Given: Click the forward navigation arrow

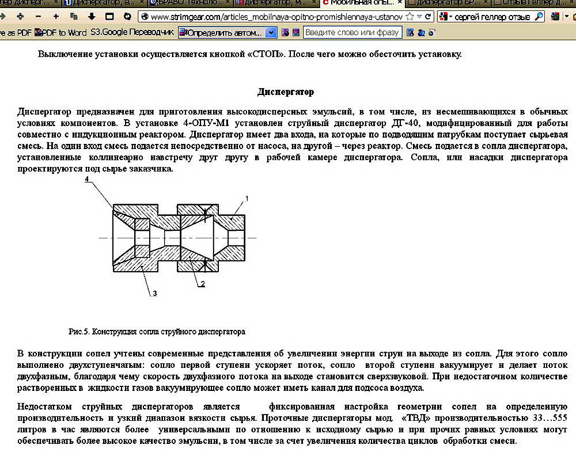Looking at the screenshot, I should click(2, 17).
